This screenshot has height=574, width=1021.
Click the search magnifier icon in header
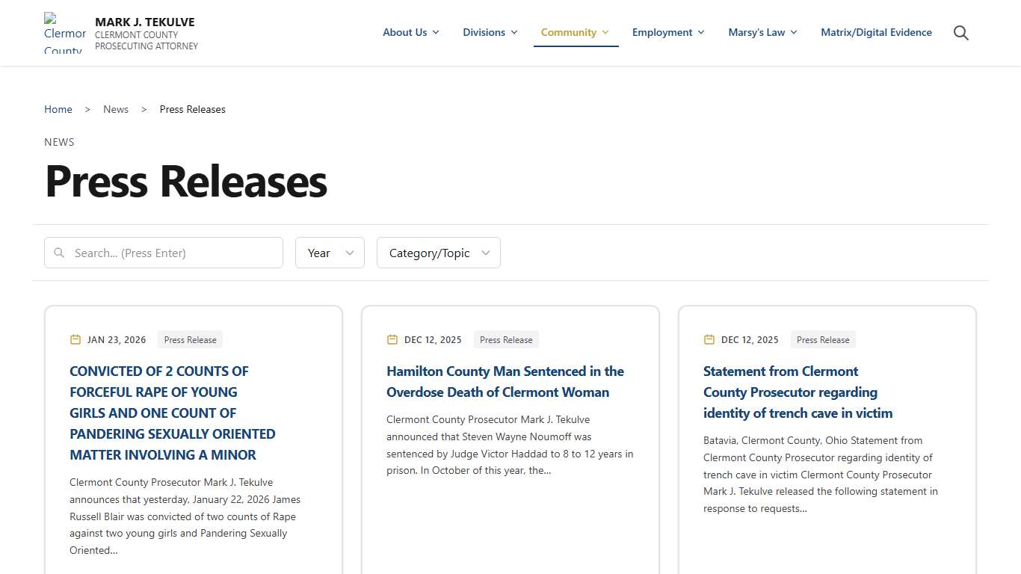click(x=961, y=33)
